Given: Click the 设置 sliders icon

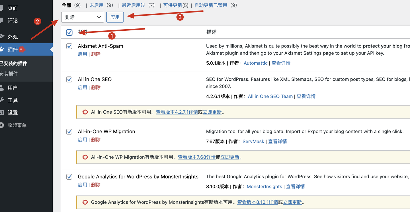Looking at the screenshot, I should 2,113.
